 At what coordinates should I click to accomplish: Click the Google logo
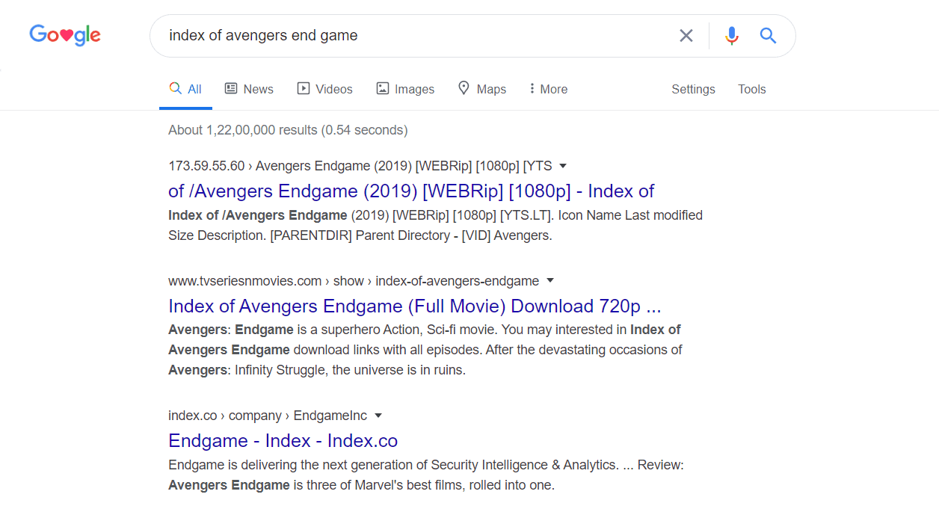pos(65,35)
